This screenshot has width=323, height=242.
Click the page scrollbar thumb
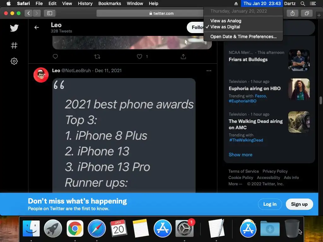321,101
